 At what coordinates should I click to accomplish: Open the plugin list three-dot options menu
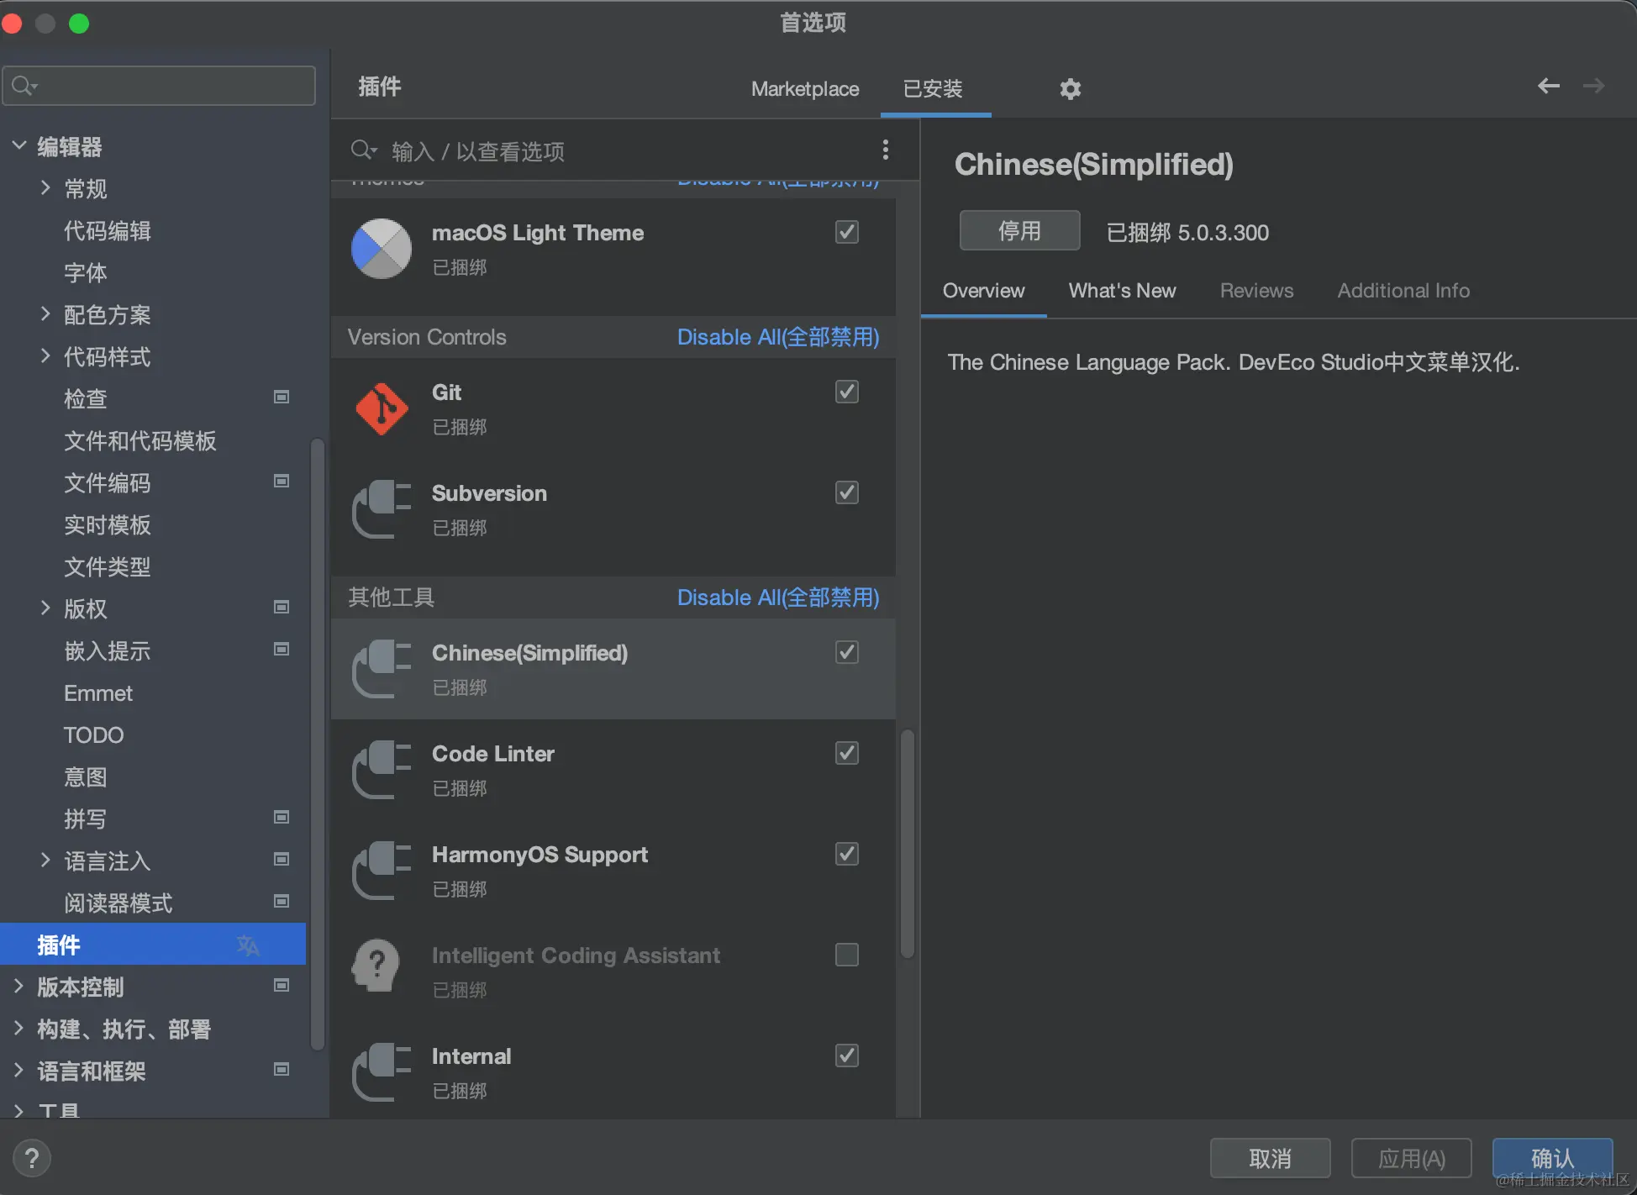[885, 150]
